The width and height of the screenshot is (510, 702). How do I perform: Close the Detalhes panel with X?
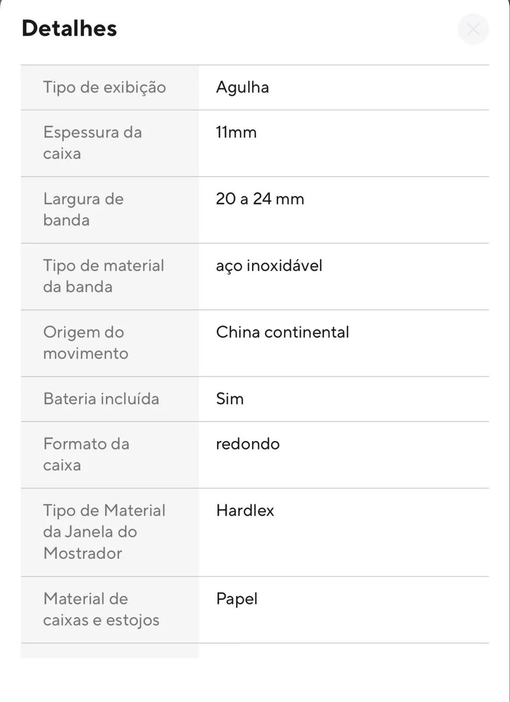point(473,29)
